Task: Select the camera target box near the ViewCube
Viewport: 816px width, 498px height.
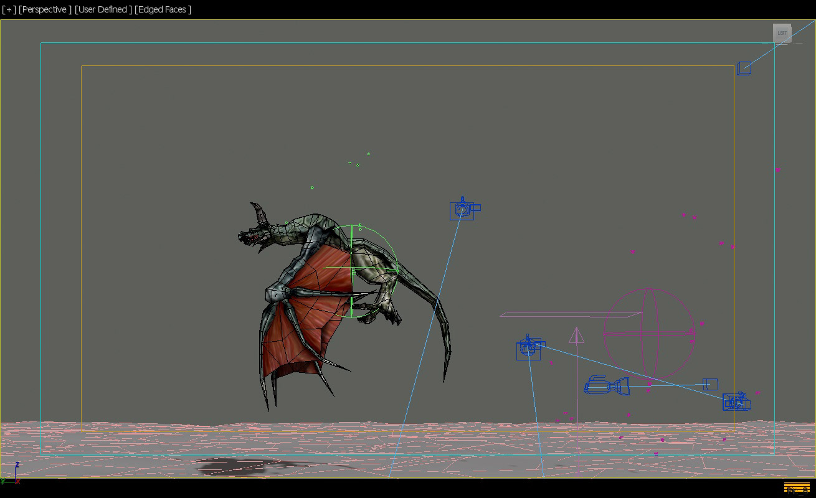Action: [x=744, y=68]
